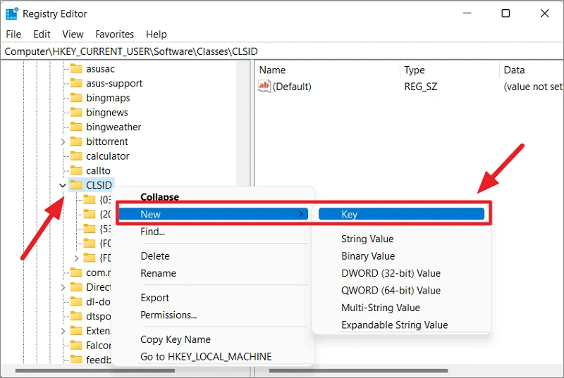
Task: Click the folder icon of the {FD subkey
Action: [x=90, y=258]
